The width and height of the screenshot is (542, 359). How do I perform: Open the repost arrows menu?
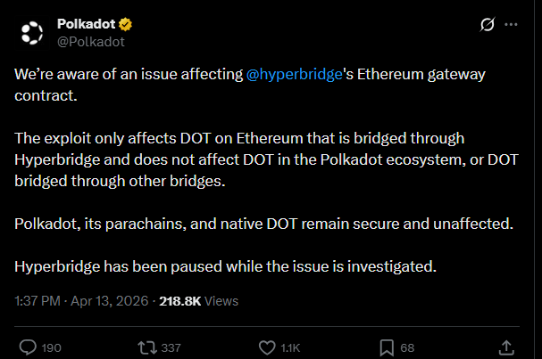(x=144, y=347)
